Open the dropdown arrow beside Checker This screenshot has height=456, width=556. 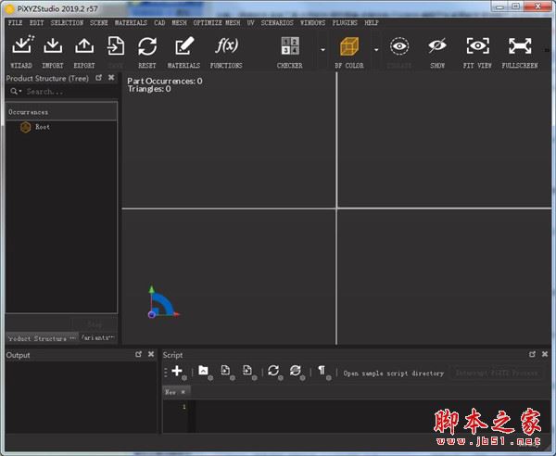[x=322, y=50]
